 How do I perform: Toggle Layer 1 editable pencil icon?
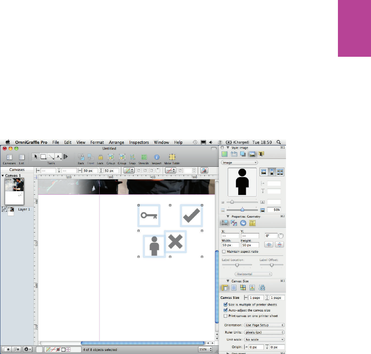(x=4, y=209)
